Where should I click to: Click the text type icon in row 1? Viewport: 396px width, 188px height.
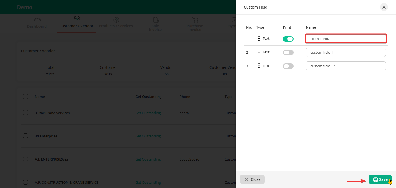point(259,39)
